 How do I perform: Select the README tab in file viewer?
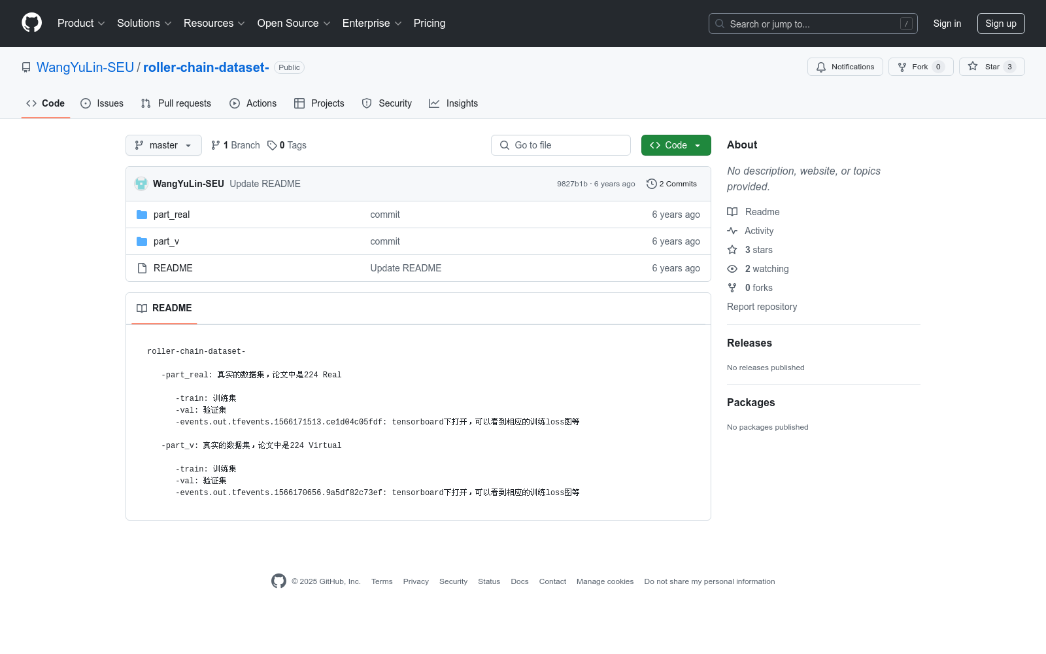(x=164, y=308)
